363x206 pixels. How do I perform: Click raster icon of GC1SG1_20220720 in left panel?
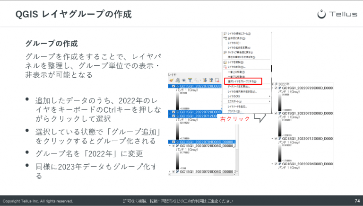178,112
